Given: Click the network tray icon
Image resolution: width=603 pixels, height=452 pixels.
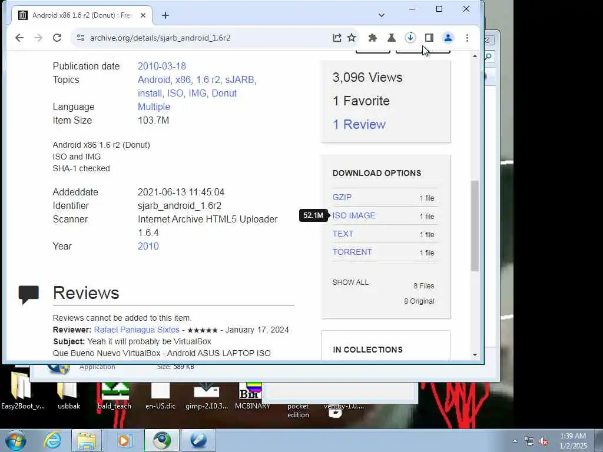Looking at the screenshot, I should tap(529, 441).
